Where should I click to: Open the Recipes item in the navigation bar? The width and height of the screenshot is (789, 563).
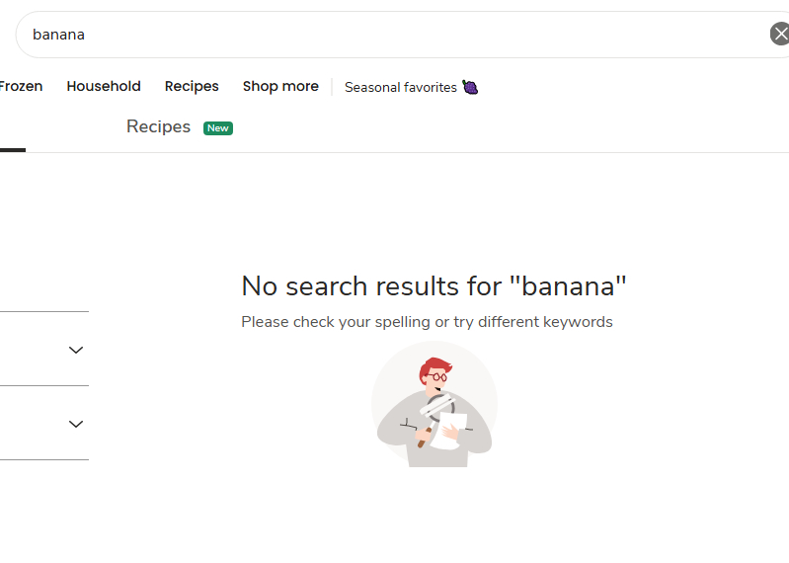[x=192, y=86]
